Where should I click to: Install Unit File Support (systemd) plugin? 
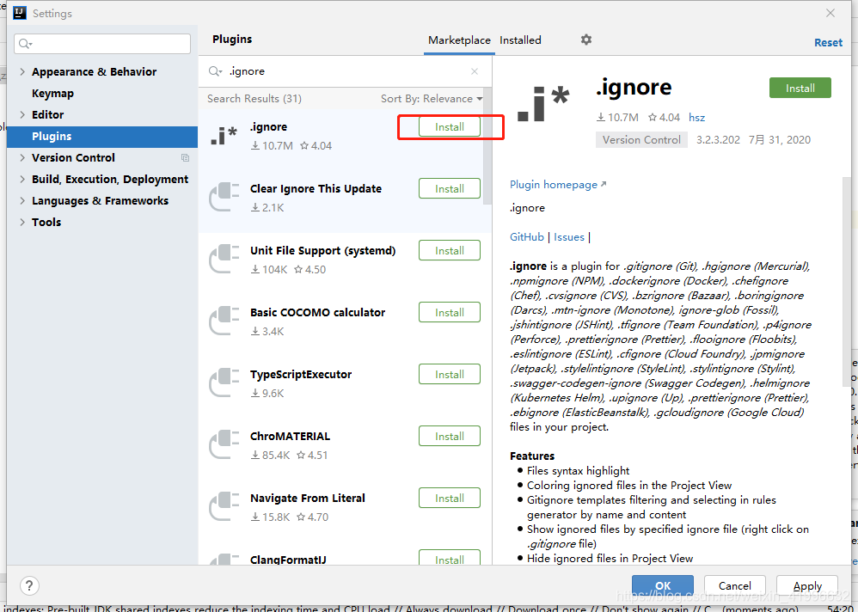point(450,250)
